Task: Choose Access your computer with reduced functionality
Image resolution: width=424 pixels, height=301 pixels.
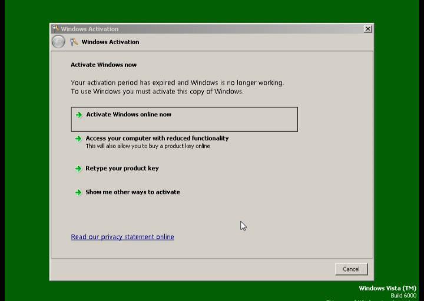Action: 157,138
